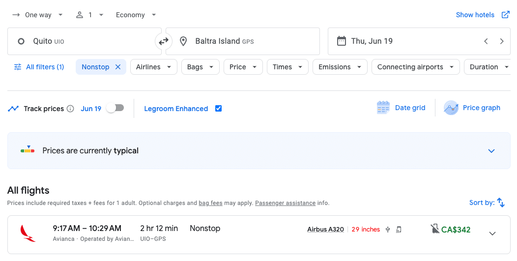Open the One way trip type dropdown
This screenshot has width=517, height=261.
click(38, 15)
